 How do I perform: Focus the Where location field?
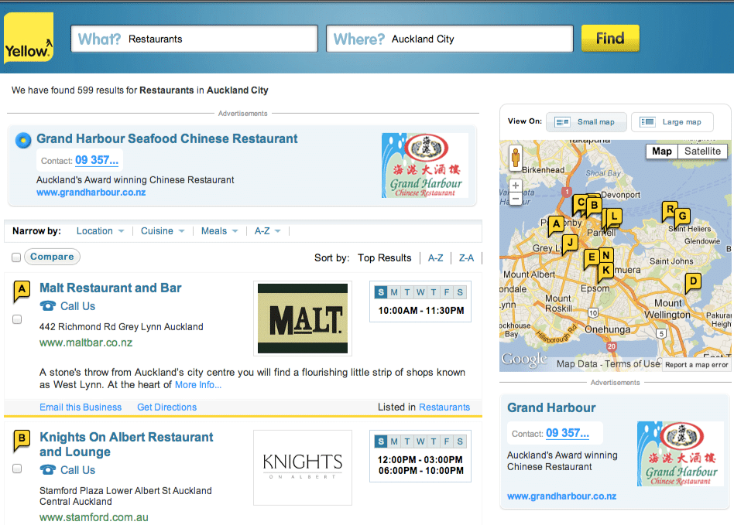449,39
